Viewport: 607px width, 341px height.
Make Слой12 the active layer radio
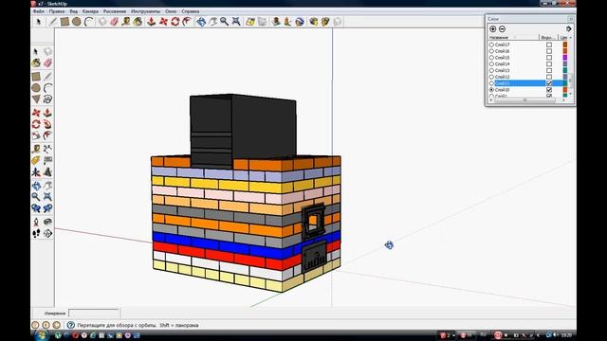[491, 77]
